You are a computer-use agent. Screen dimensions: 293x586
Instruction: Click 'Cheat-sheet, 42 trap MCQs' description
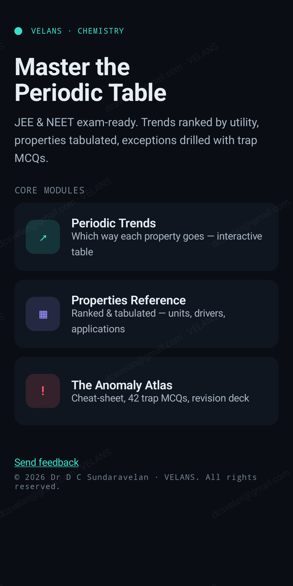click(x=160, y=398)
